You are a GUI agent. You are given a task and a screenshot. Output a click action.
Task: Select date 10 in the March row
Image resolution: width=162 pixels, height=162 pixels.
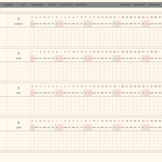[90, 17]
